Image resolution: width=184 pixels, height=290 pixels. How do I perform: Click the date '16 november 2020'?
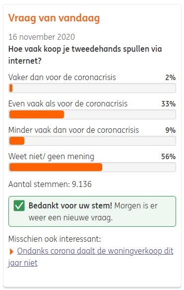(42, 37)
